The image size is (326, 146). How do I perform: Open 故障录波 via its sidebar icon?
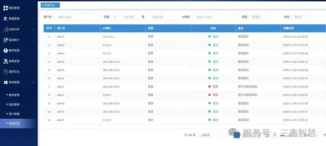tap(6, 61)
